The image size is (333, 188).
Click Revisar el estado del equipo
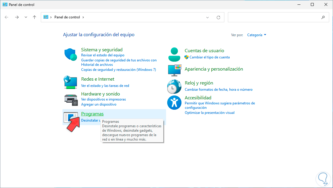[103, 55]
